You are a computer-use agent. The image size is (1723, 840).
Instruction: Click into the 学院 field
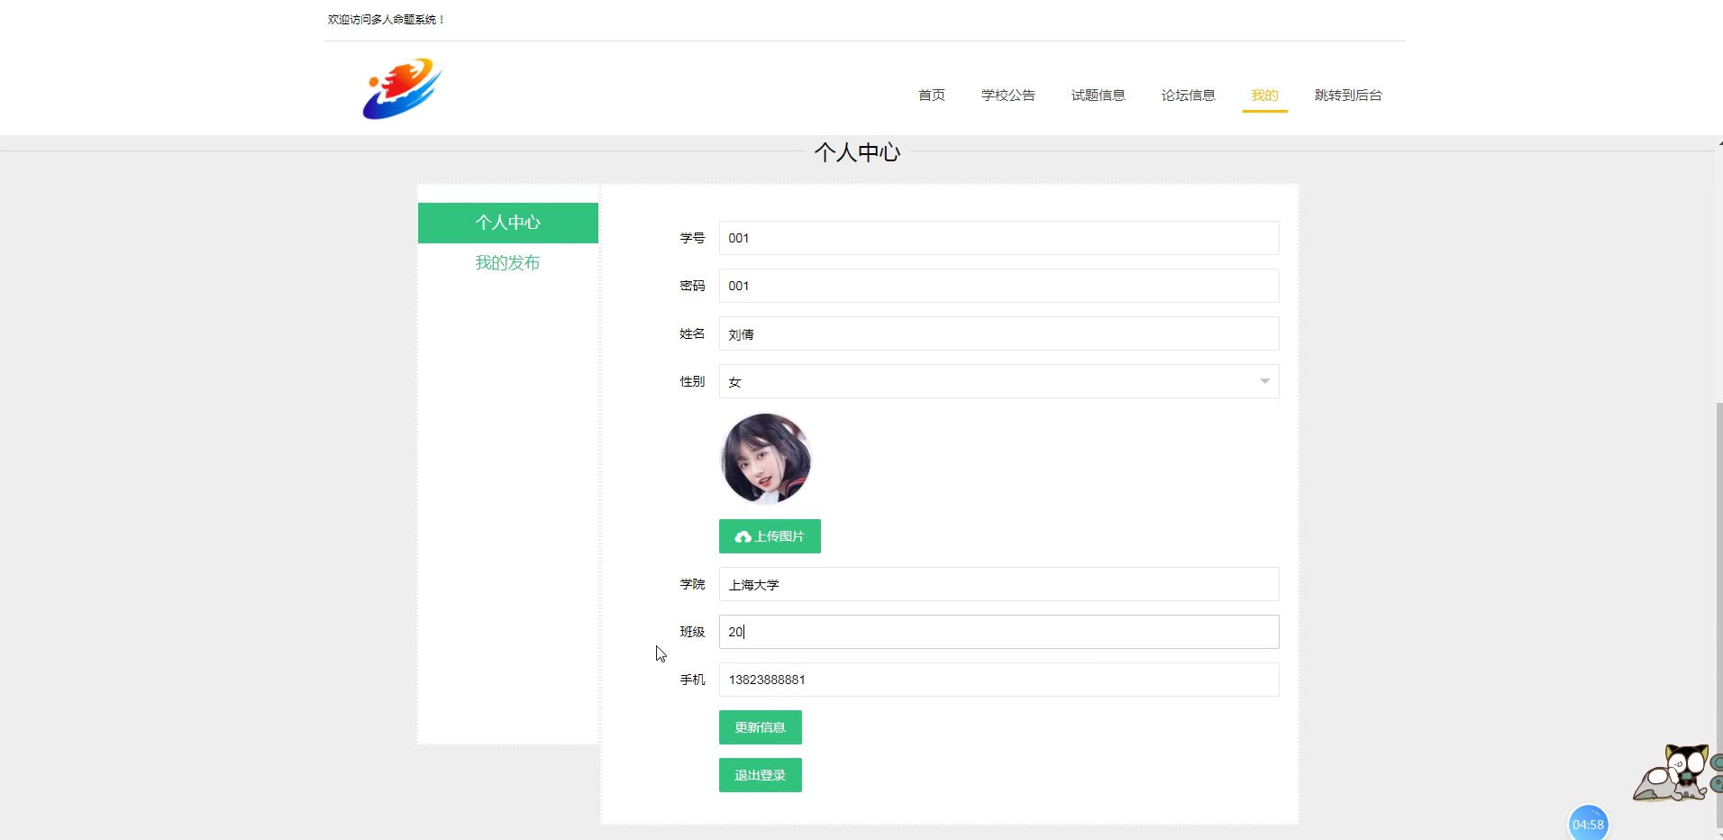[998, 584]
